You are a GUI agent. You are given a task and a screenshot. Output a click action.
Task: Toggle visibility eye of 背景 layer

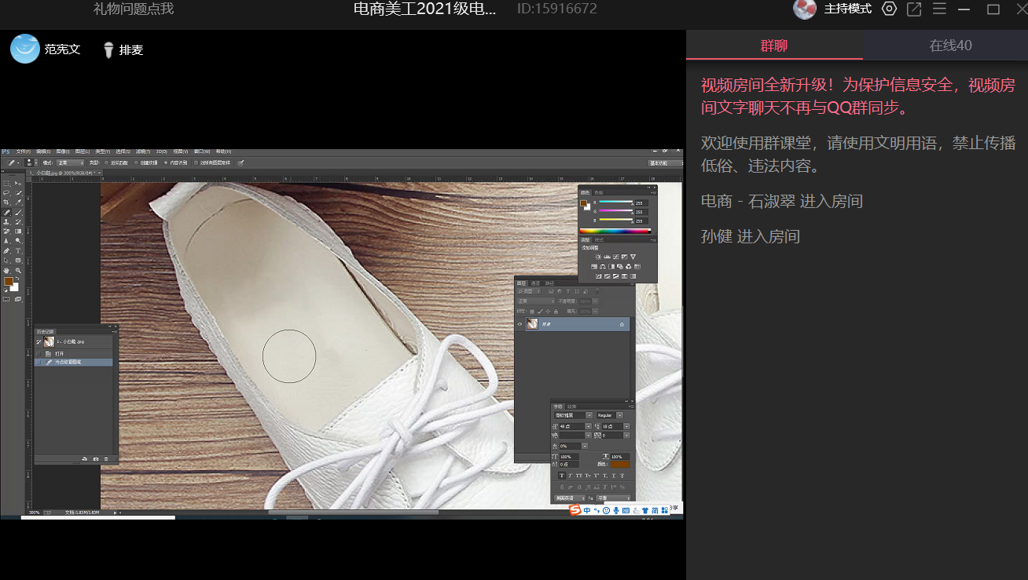click(x=520, y=324)
